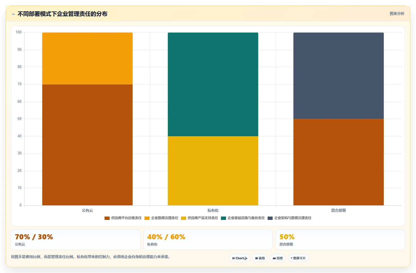Click the 混合部署 x-axis label
The image size is (416, 273).
click(x=338, y=210)
